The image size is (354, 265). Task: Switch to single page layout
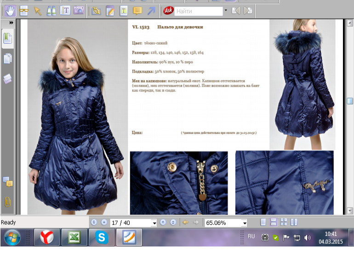(x=263, y=222)
